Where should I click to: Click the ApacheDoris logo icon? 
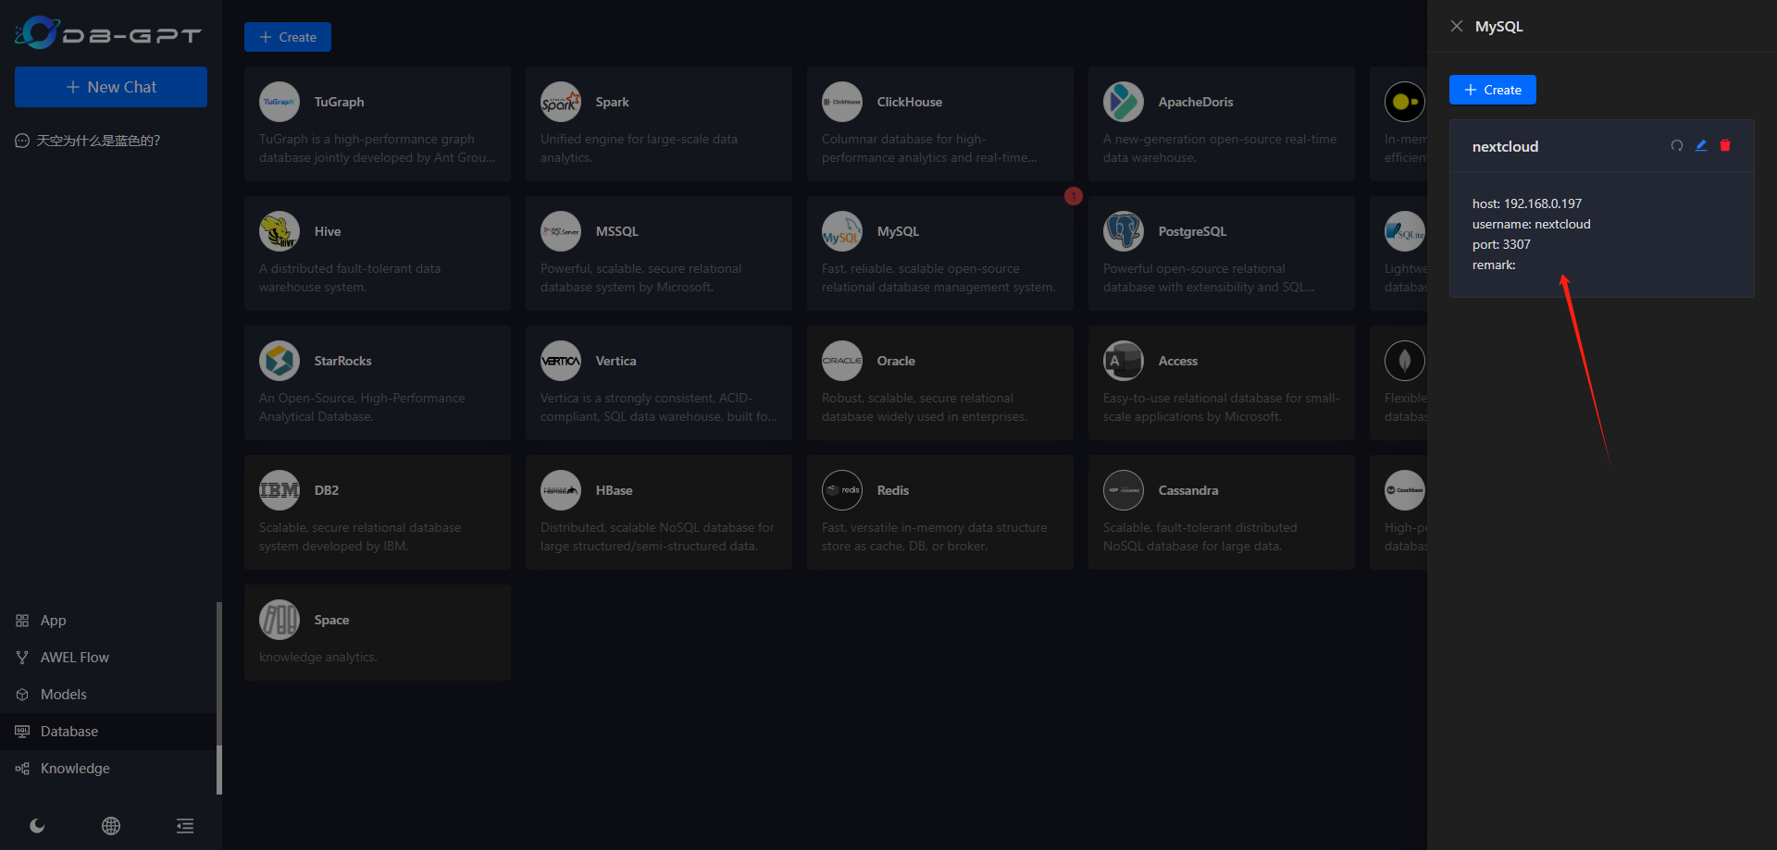coord(1124,102)
